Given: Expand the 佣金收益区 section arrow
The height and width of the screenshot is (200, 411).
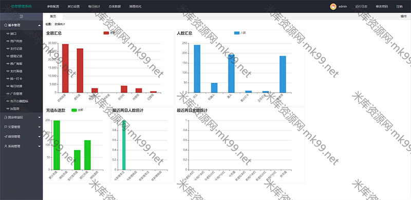Looking at the screenshot, I should coord(40,117).
